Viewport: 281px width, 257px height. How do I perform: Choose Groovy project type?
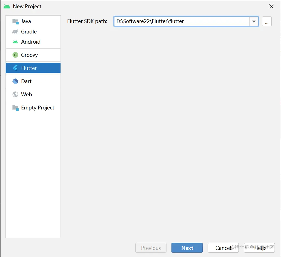[33, 55]
